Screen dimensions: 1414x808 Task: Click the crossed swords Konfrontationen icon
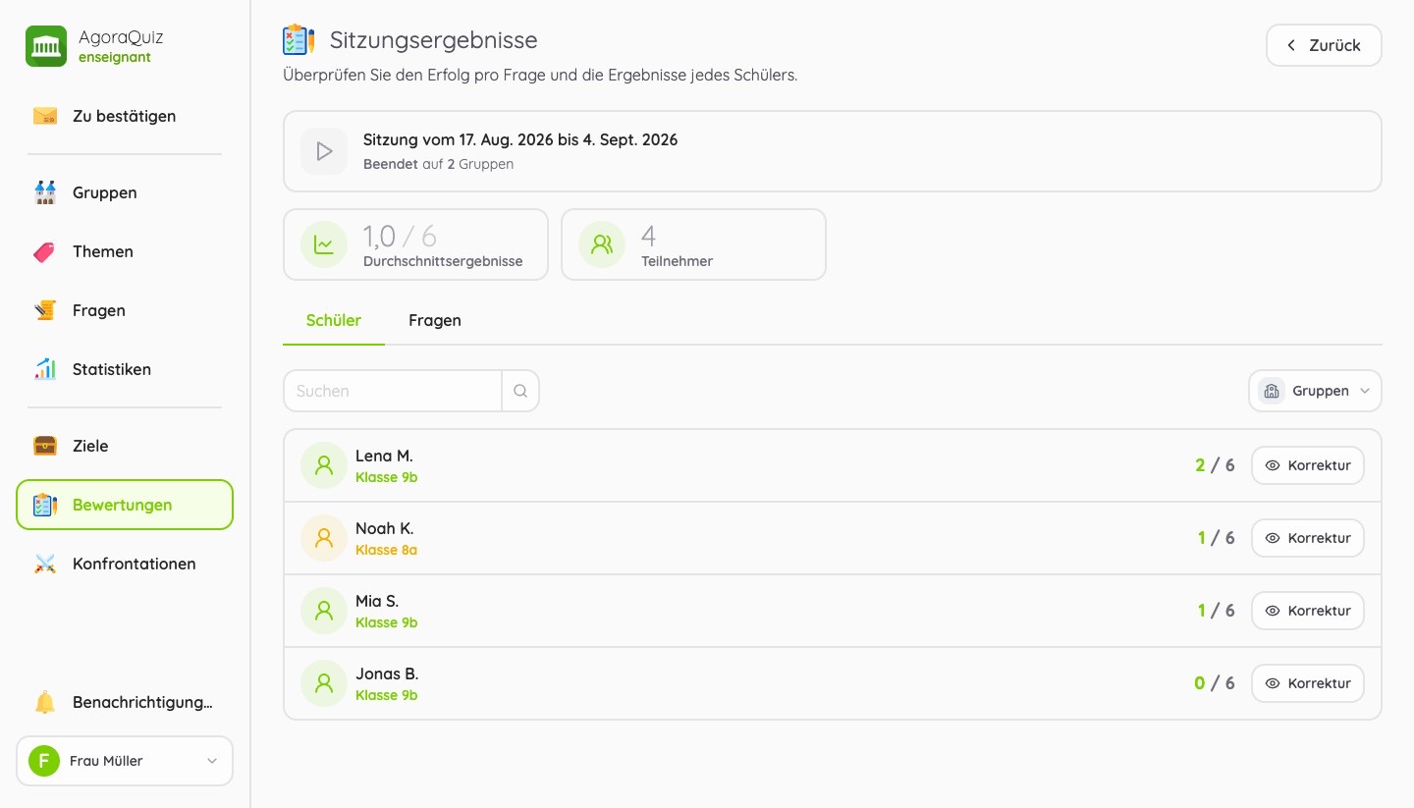(45, 564)
